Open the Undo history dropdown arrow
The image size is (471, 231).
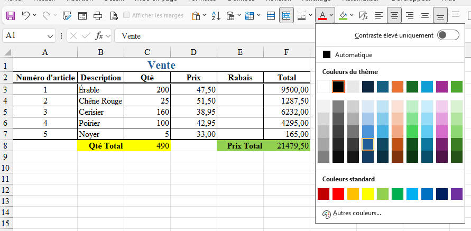tap(34, 15)
